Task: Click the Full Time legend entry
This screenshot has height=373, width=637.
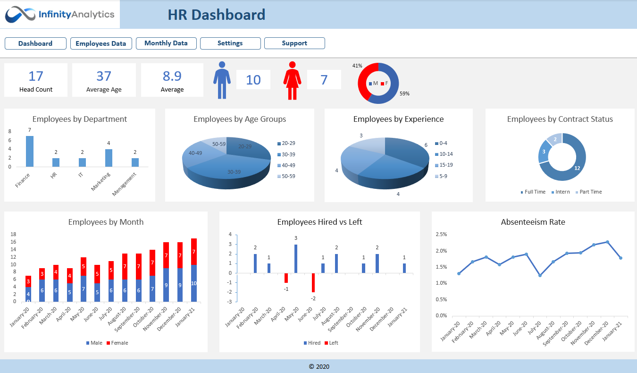Action: pyautogui.click(x=533, y=192)
